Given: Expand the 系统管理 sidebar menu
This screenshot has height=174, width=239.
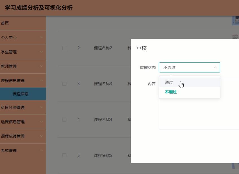Looking at the screenshot, I should [x=23, y=151].
